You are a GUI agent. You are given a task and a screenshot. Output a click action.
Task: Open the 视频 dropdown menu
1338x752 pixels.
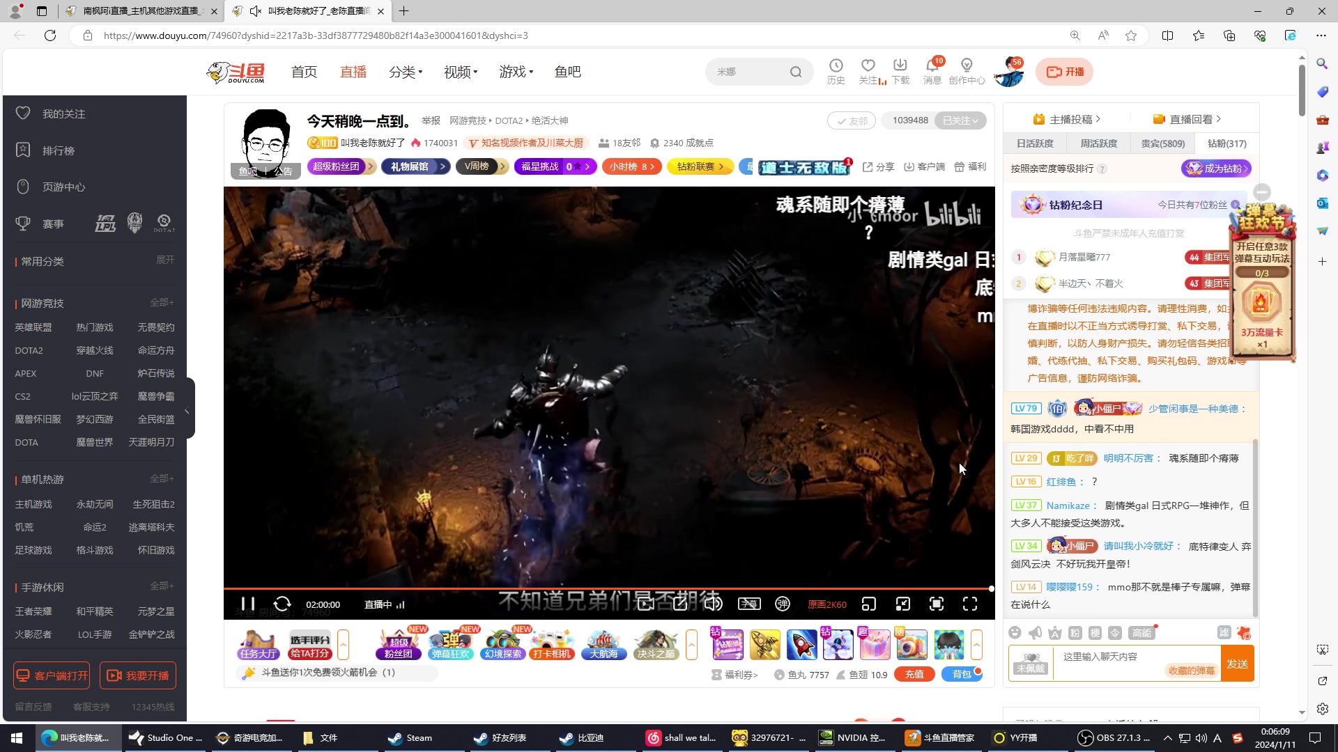click(461, 72)
